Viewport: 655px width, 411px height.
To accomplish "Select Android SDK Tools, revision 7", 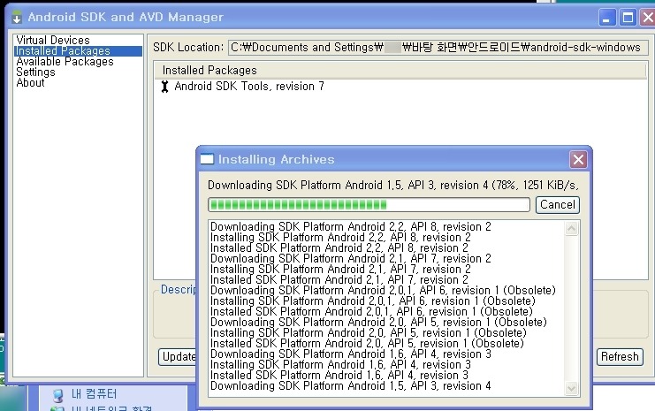I will click(249, 87).
